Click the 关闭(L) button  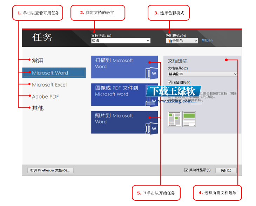(x=226, y=170)
